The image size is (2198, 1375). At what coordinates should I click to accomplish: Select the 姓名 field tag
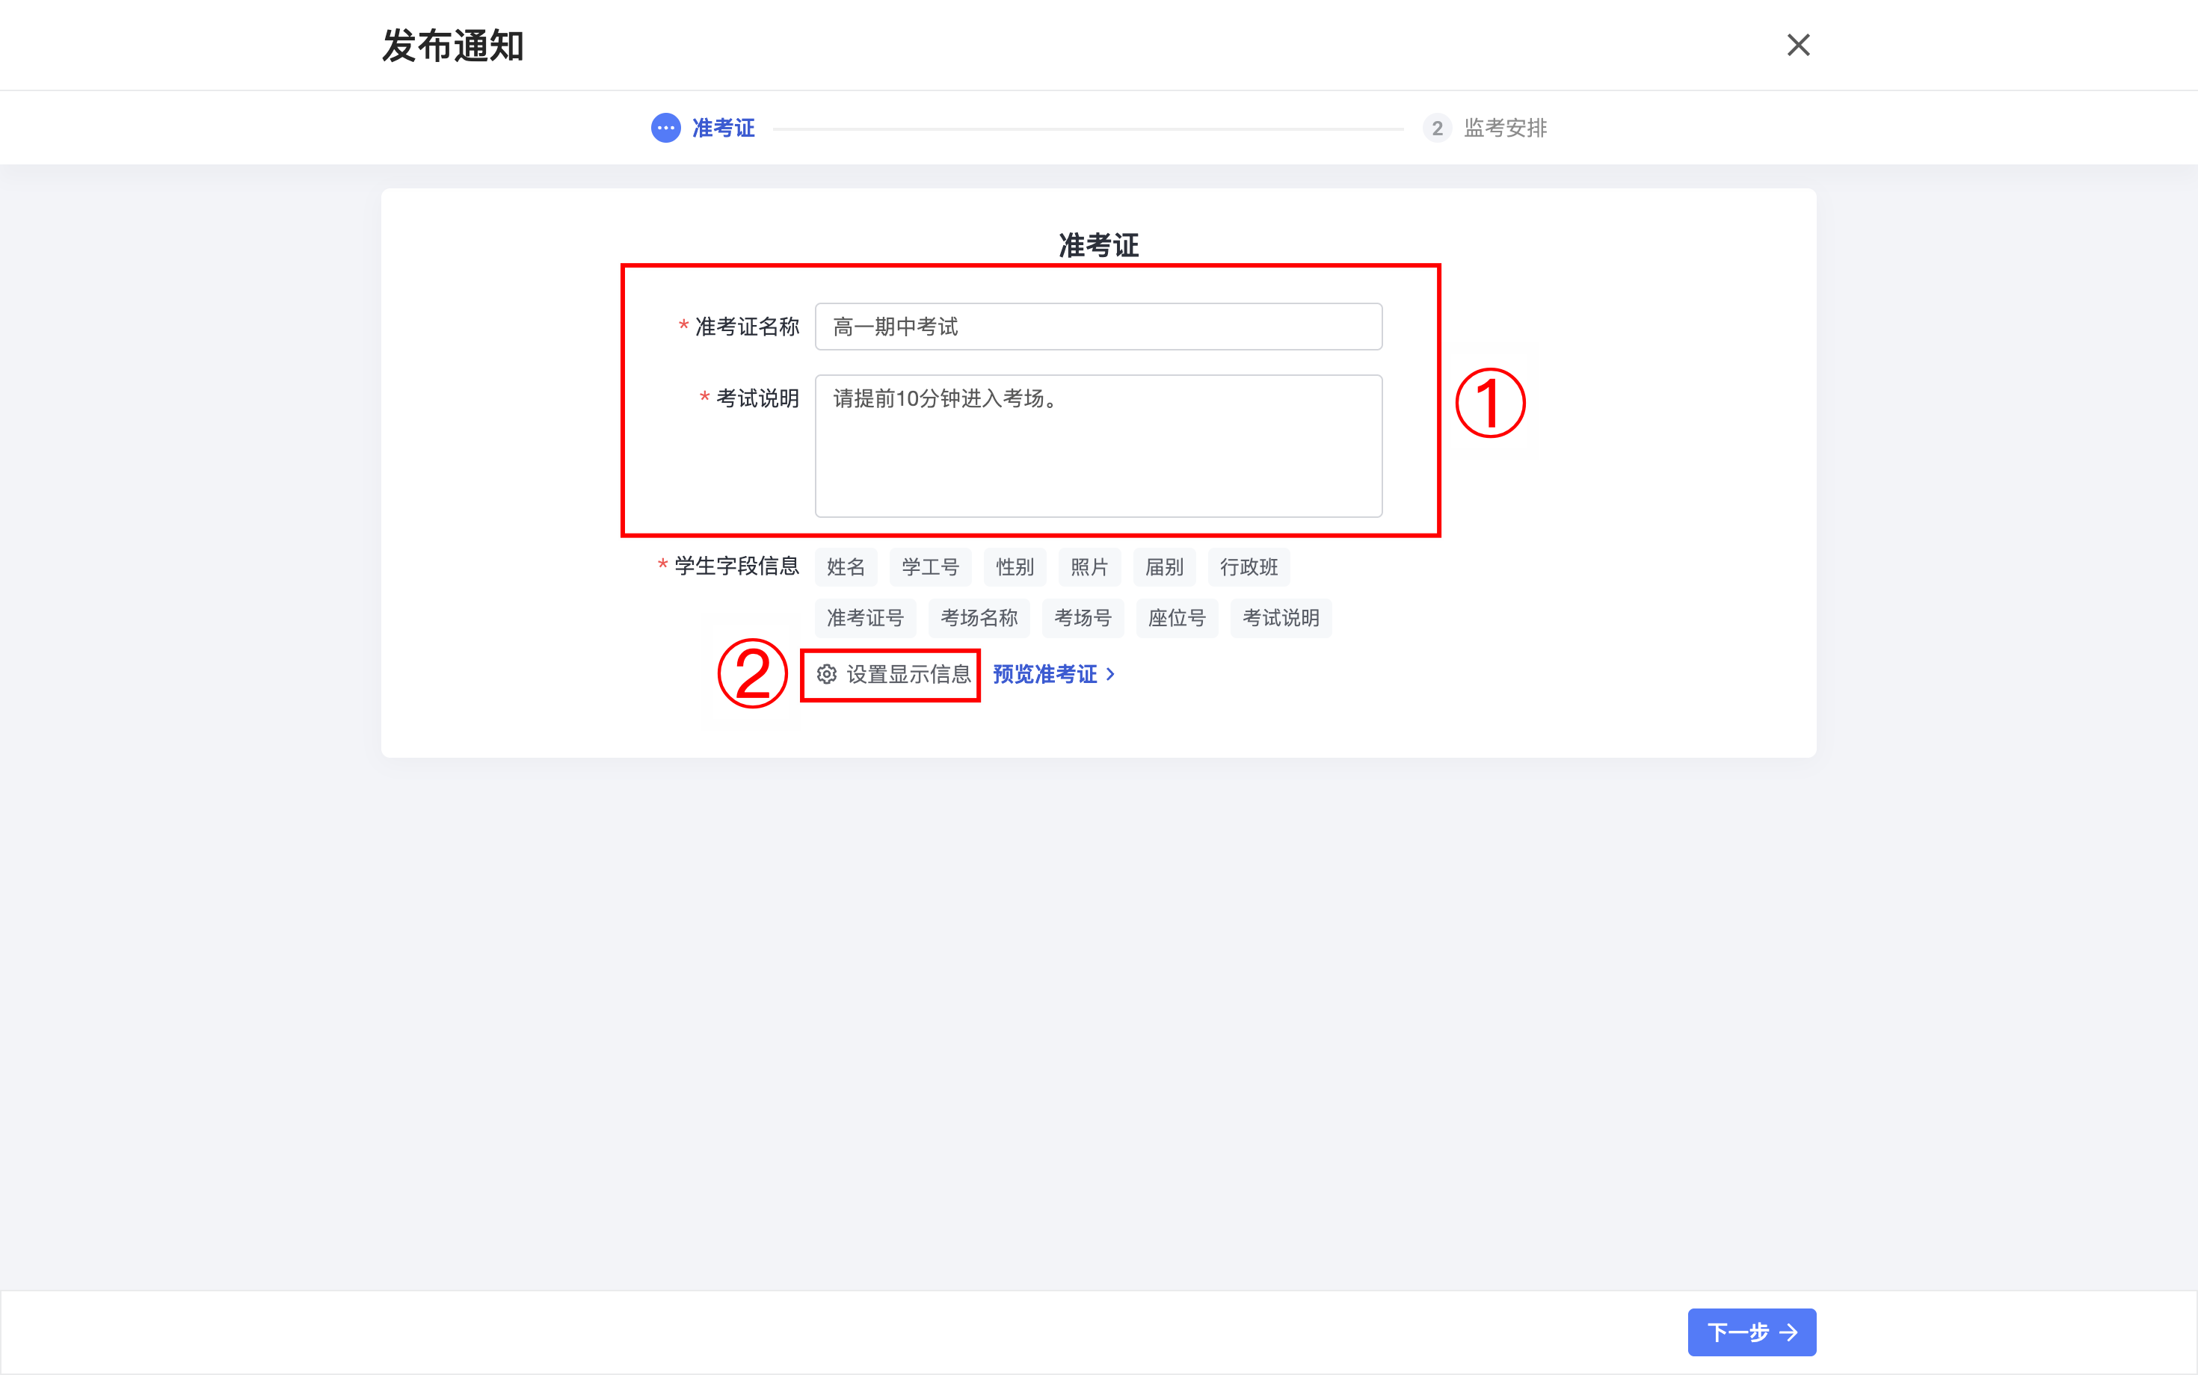(x=846, y=567)
